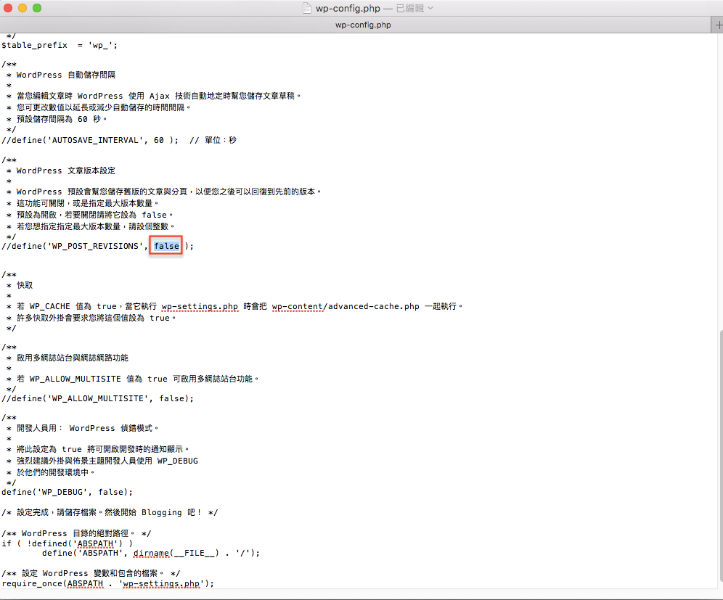Click the comment WordPress 目錄的絕對路徑
723x600 pixels.
pos(76,533)
